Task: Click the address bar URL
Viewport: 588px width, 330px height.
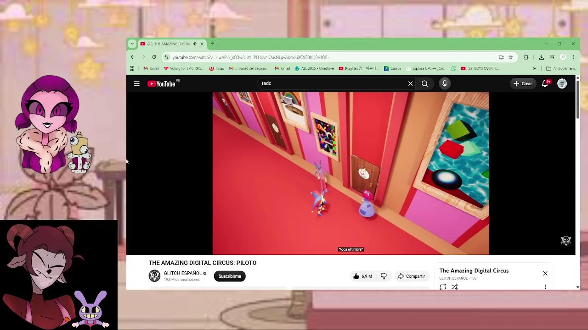Action: pyautogui.click(x=250, y=57)
